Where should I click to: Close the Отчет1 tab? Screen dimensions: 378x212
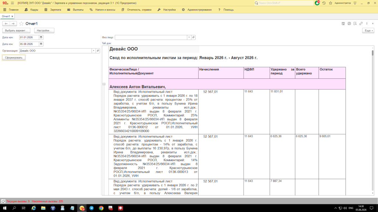pos(12,16)
